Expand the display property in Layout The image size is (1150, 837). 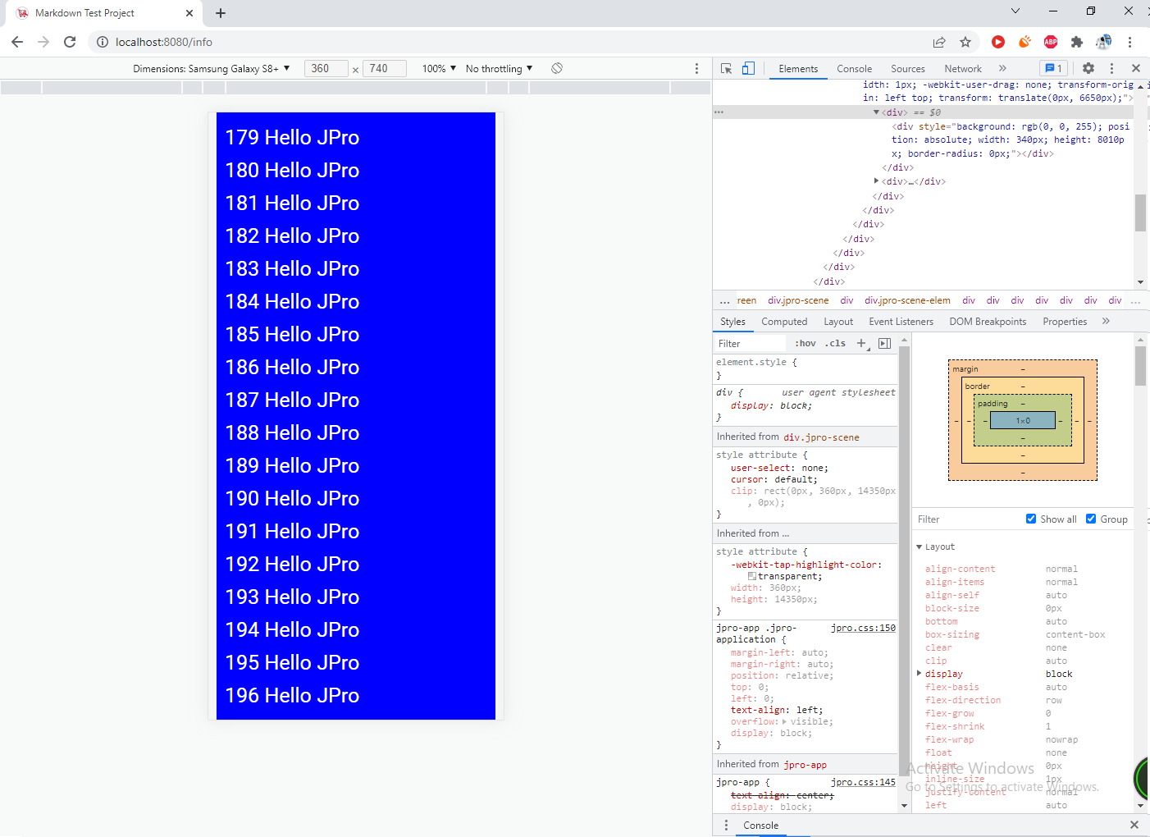tap(920, 674)
